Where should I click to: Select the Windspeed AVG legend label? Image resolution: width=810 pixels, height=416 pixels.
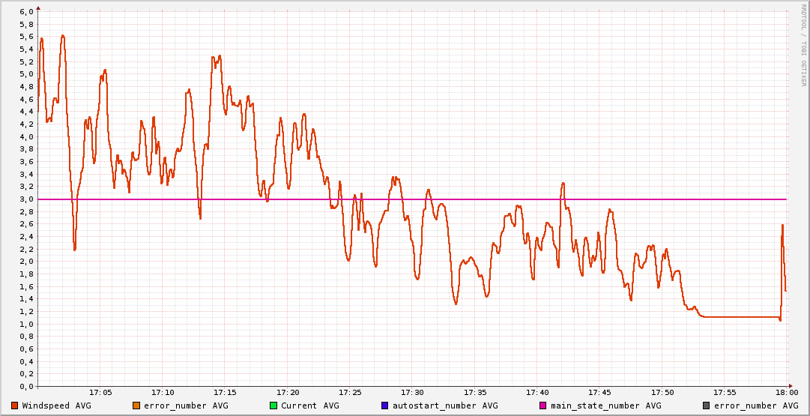56,406
